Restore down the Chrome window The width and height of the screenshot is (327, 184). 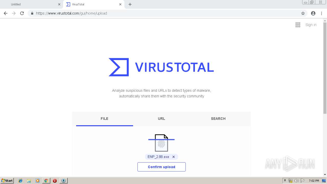click(x=312, y=2)
